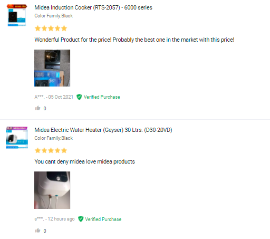The width and height of the screenshot is (270, 239).
Task: Open the Midea Induction Cooker product thumbnail
Action: pos(17,15)
